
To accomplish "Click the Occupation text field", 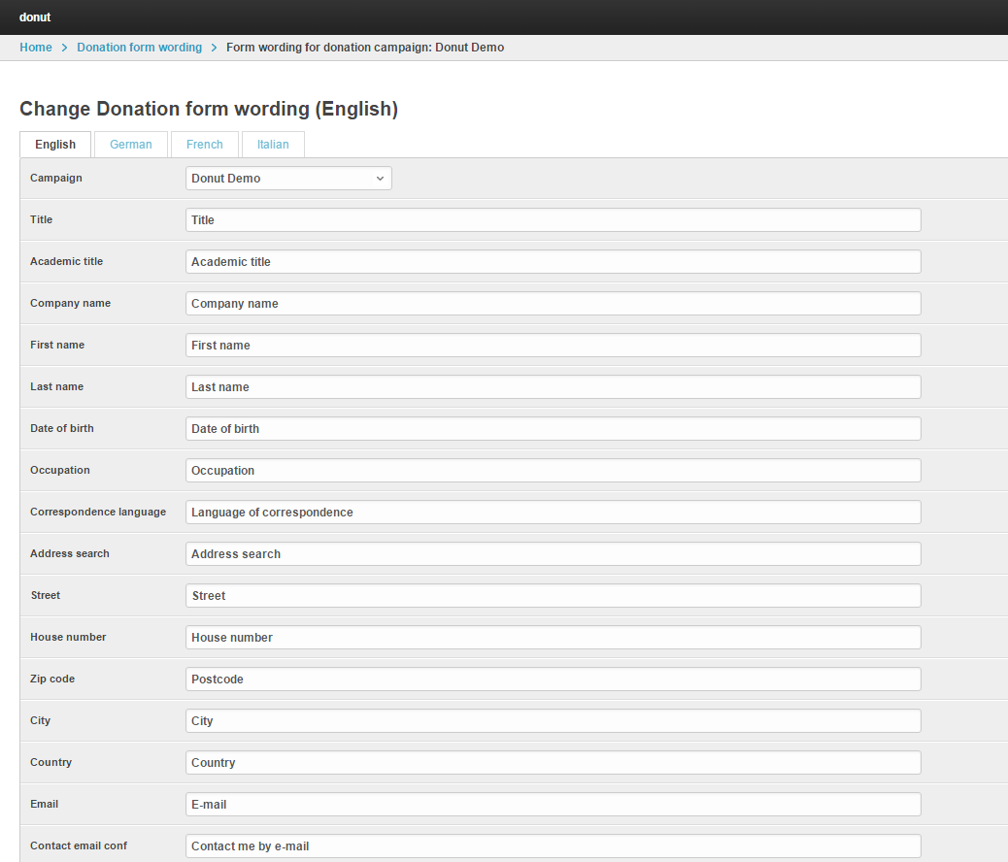I will [x=553, y=470].
